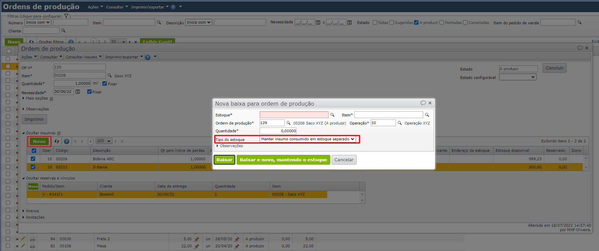Click the Novo button in the insumos toolbar
Screen dimensions: 599x251
click(x=39, y=141)
